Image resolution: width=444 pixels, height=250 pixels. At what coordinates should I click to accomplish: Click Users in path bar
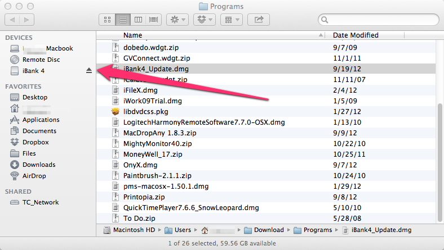pos(178,230)
